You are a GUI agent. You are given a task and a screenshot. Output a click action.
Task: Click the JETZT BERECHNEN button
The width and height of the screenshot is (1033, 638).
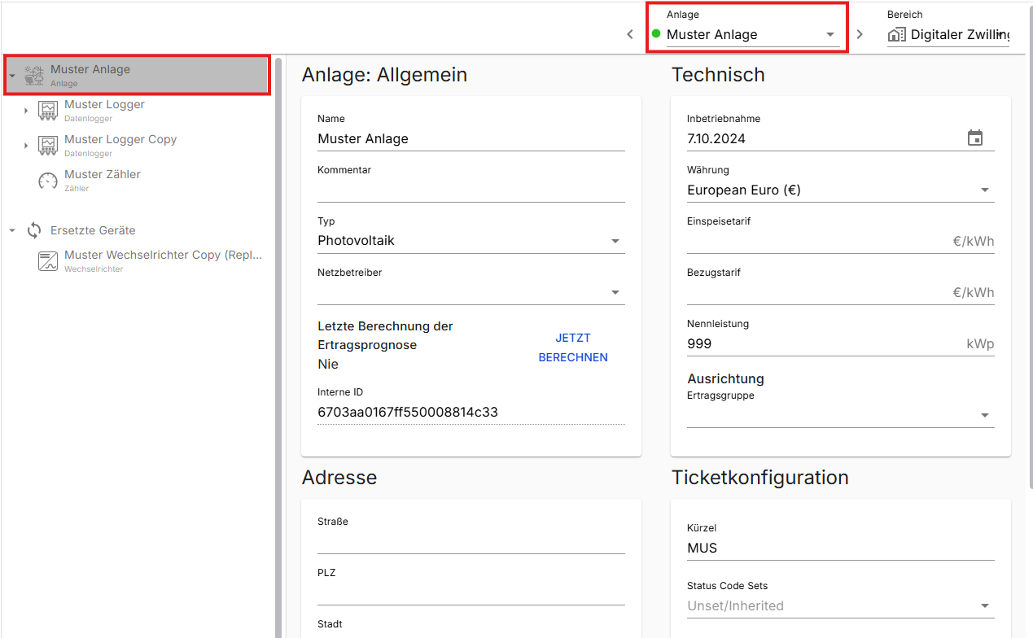(x=573, y=347)
